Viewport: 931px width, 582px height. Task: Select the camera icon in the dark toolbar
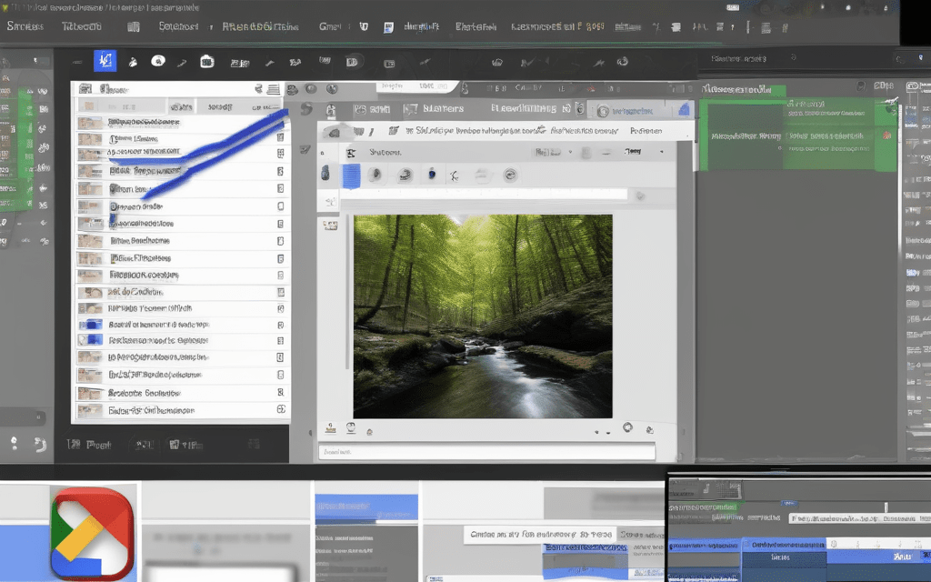click(x=207, y=62)
